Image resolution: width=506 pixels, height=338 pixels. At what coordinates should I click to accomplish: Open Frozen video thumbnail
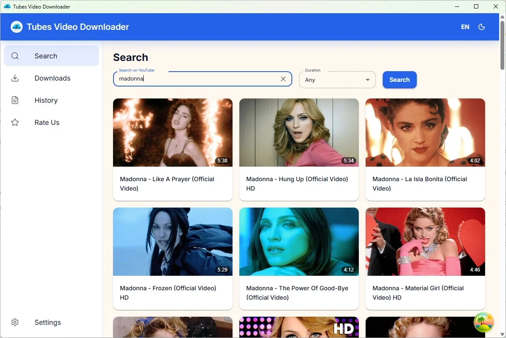pyautogui.click(x=173, y=242)
